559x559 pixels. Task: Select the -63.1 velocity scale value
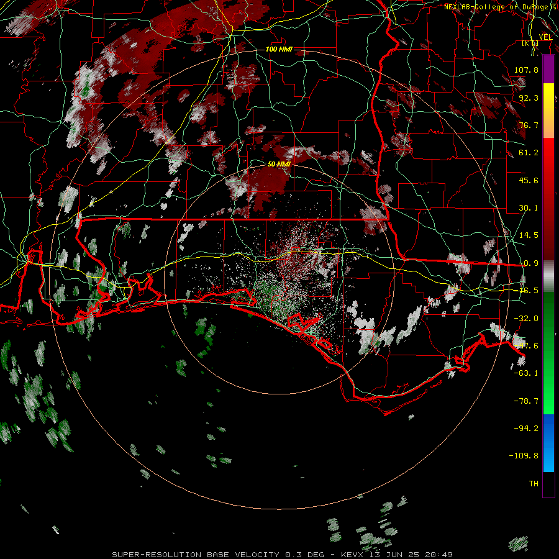[526, 373]
